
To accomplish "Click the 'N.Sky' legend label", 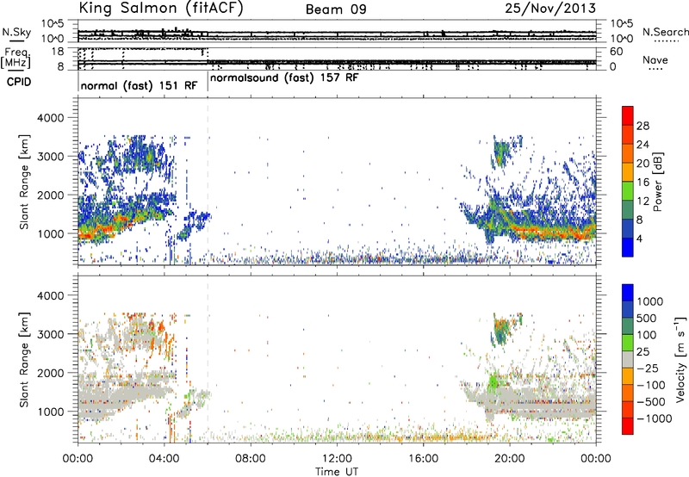I will coord(16,32).
